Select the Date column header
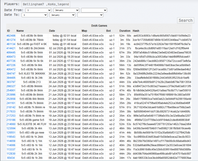This screenshot has width=198, height=161. pyautogui.click(x=52, y=31)
